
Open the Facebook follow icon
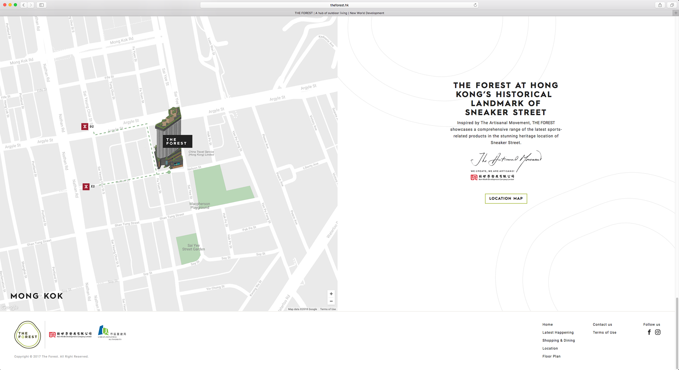pos(649,332)
